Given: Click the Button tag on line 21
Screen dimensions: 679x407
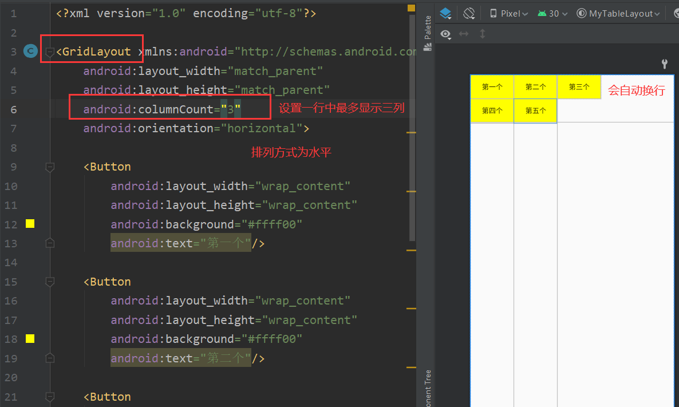Looking at the screenshot, I should coord(107,397).
